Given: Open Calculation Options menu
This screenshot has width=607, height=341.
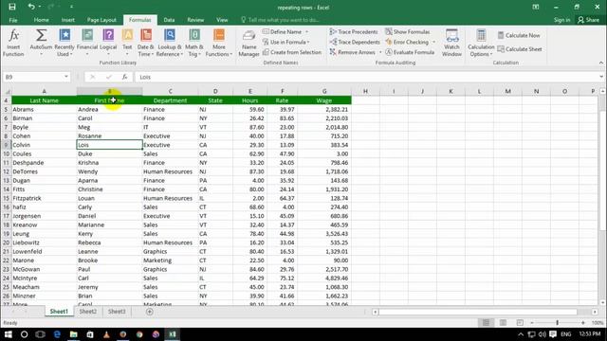Looking at the screenshot, I should [481, 43].
